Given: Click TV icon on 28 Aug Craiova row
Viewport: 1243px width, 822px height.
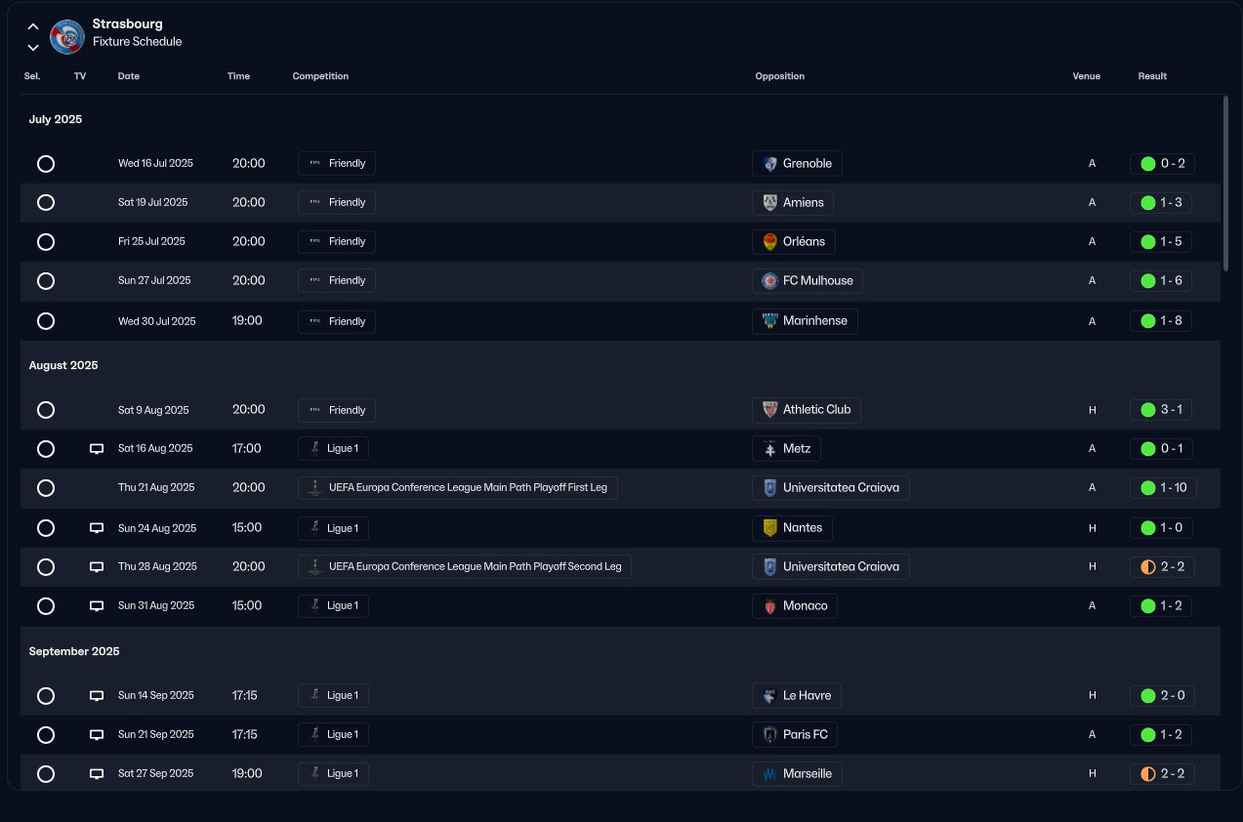Looking at the screenshot, I should [x=97, y=567].
